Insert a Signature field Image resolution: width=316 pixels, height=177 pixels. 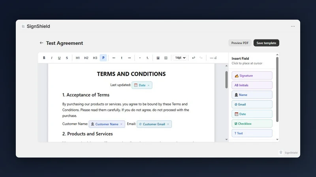click(x=252, y=76)
